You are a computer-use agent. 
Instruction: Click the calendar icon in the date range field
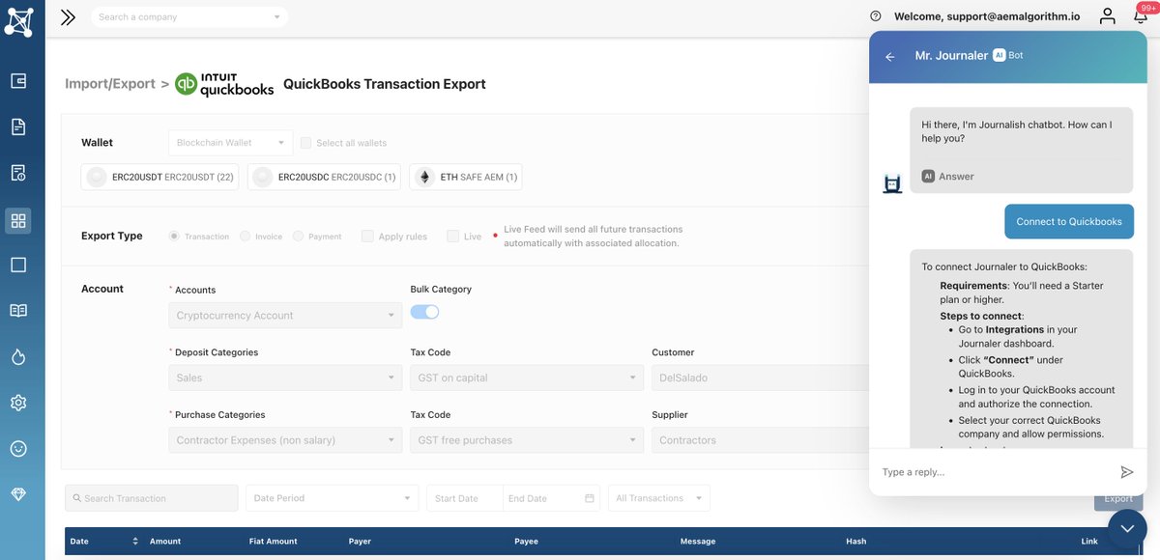(x=590, y=498)
